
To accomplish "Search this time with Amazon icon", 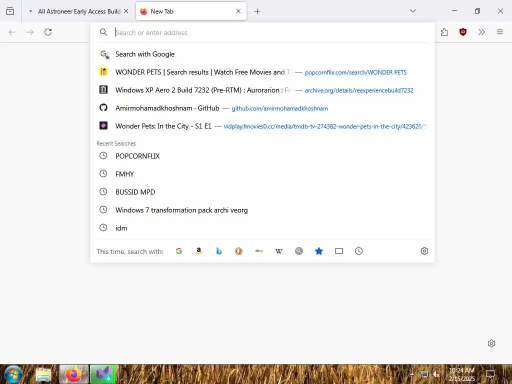I will click(x=199, y=251).
